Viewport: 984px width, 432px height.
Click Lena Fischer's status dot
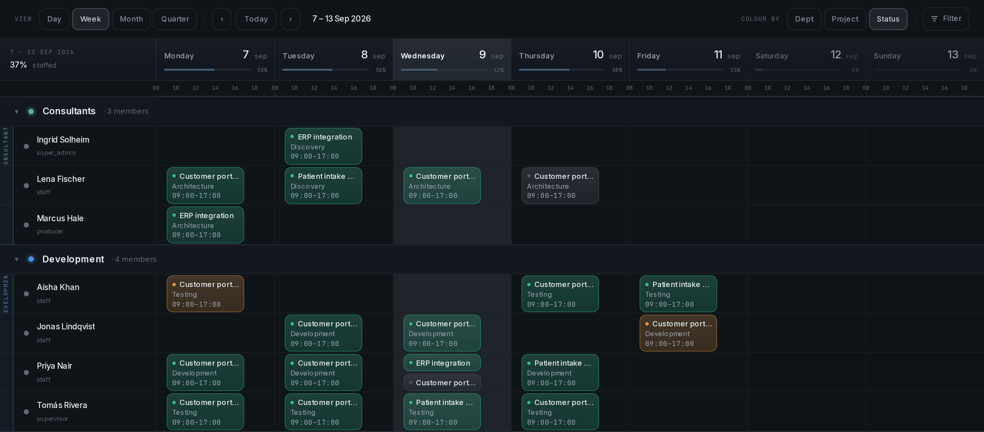[26, 186]
